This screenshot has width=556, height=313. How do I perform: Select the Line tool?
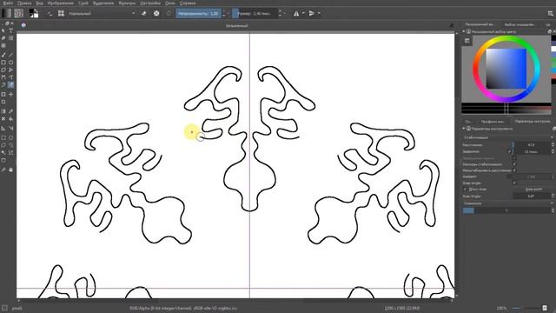11,55
